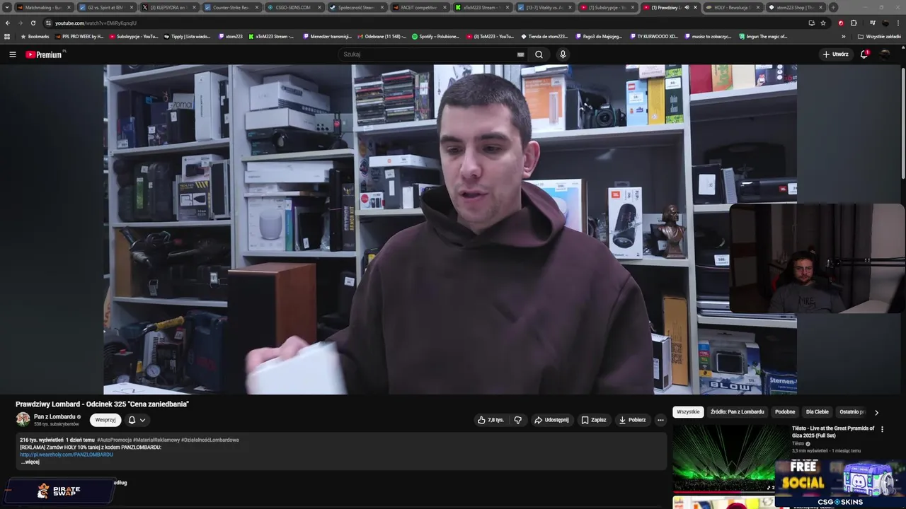Click the Udostępnij share button
Screen dimensions: 906x509
(551, 420)
